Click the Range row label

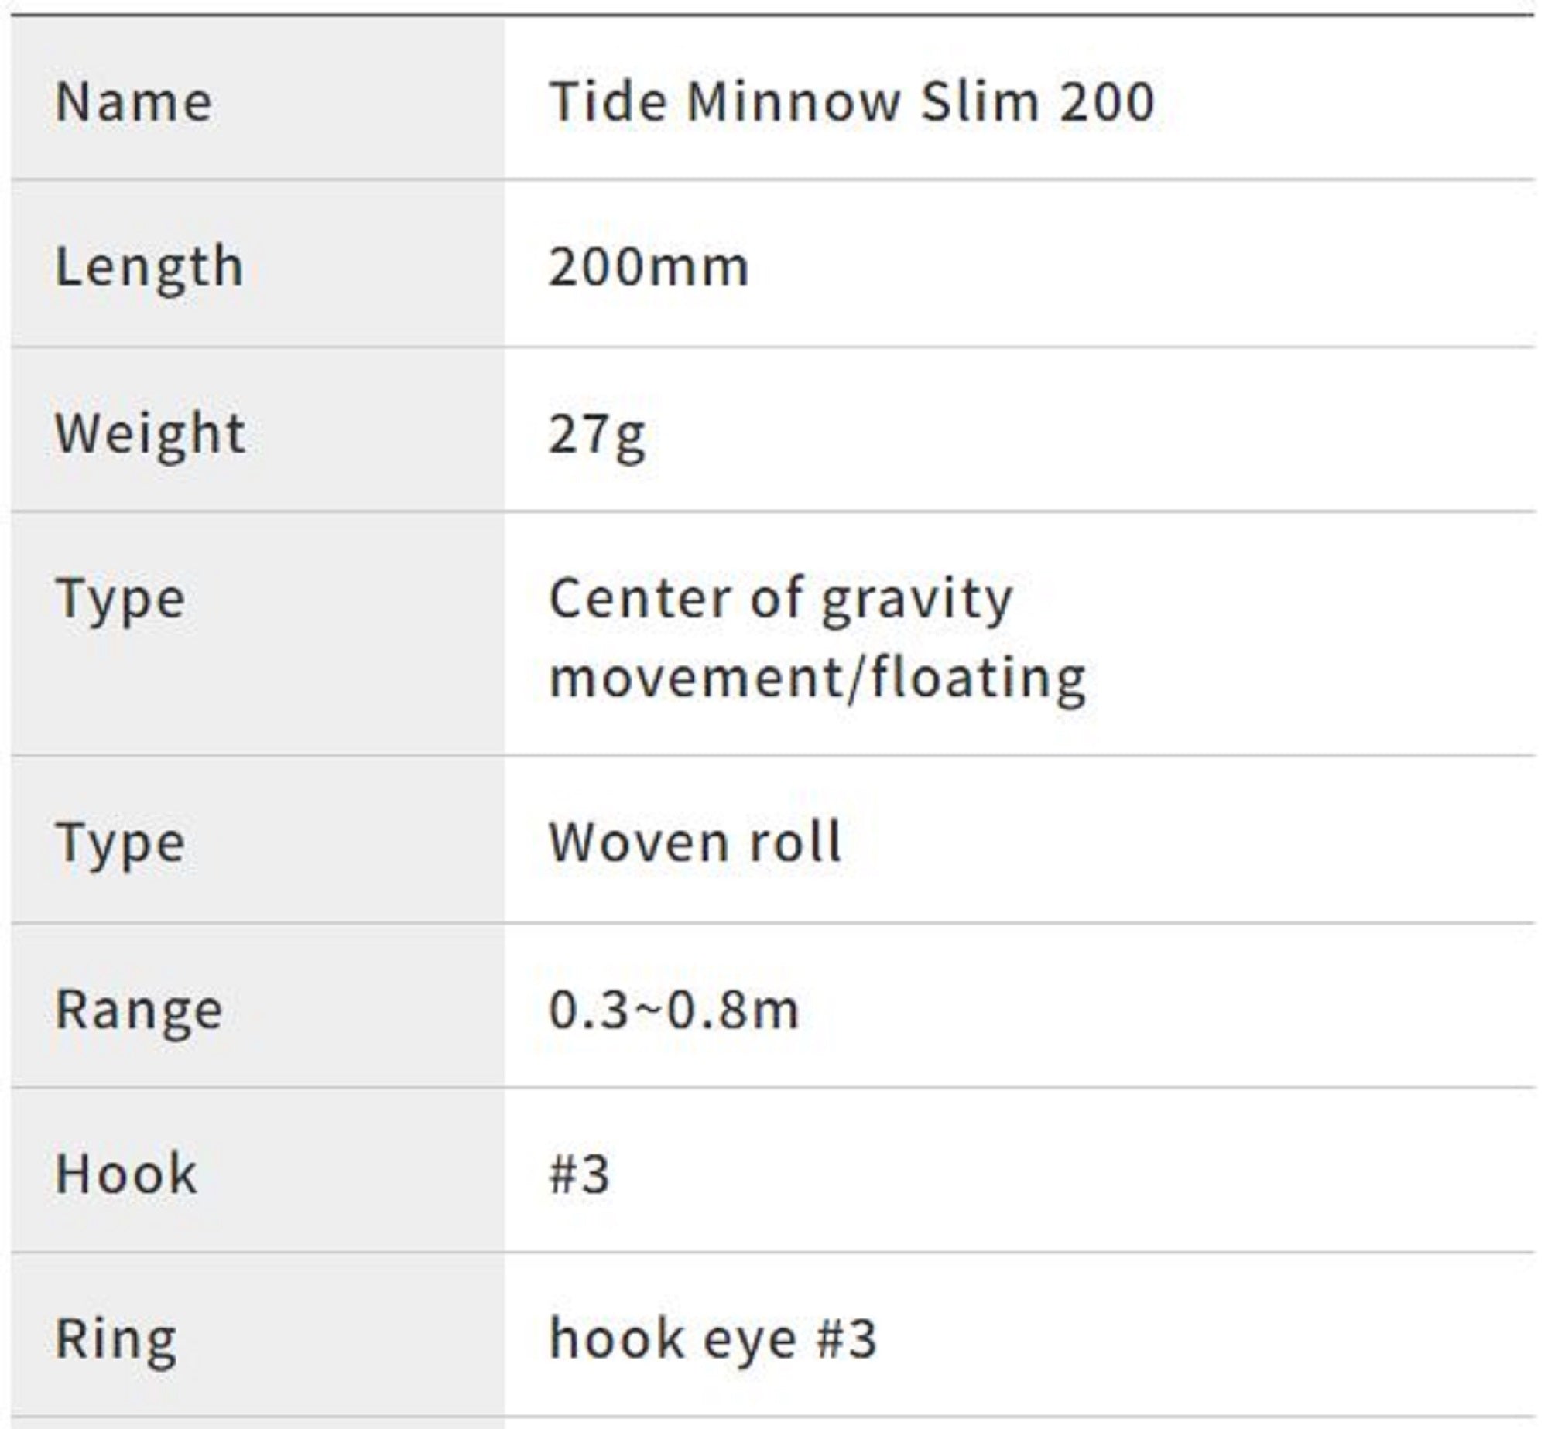[139, 1010]
